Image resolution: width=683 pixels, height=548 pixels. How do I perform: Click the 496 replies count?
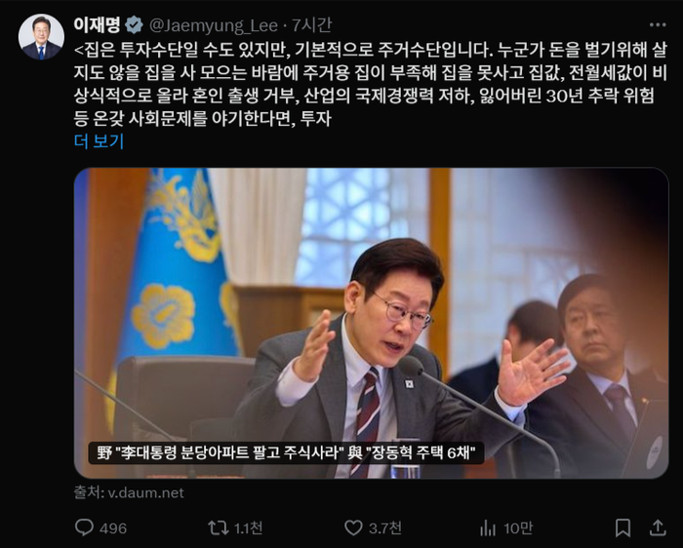click(x=113, y=528)
